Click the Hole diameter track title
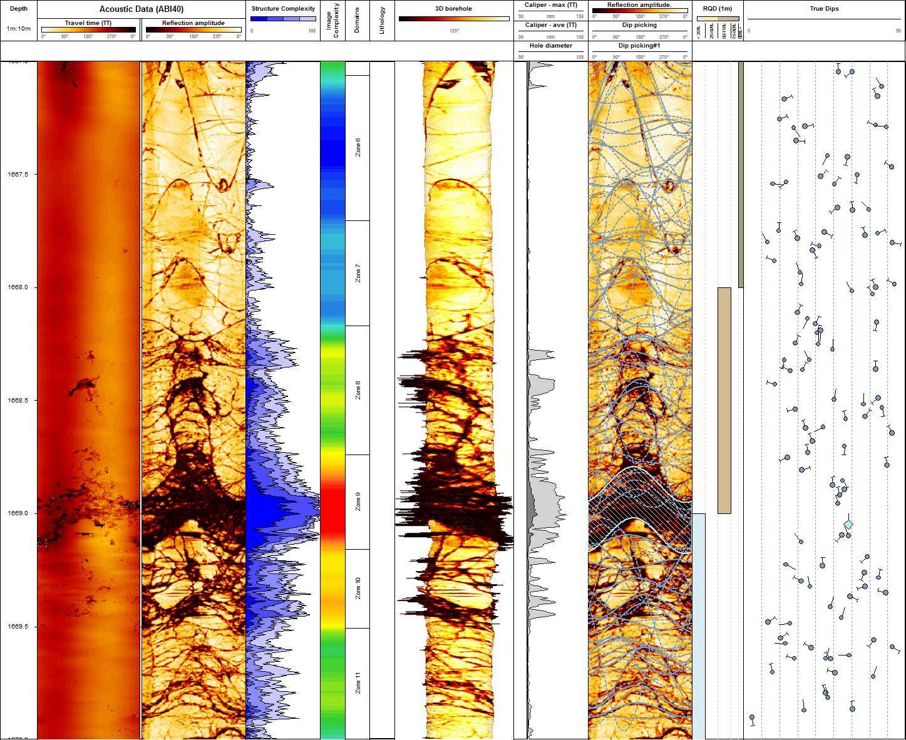Image resolution: width=906 pixels, height=740 pixels. [x=550, y=46]
